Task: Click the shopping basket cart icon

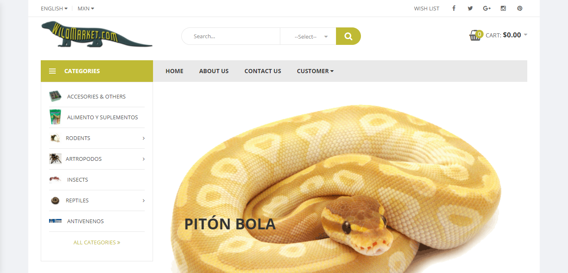Action: tap(475, 36)
